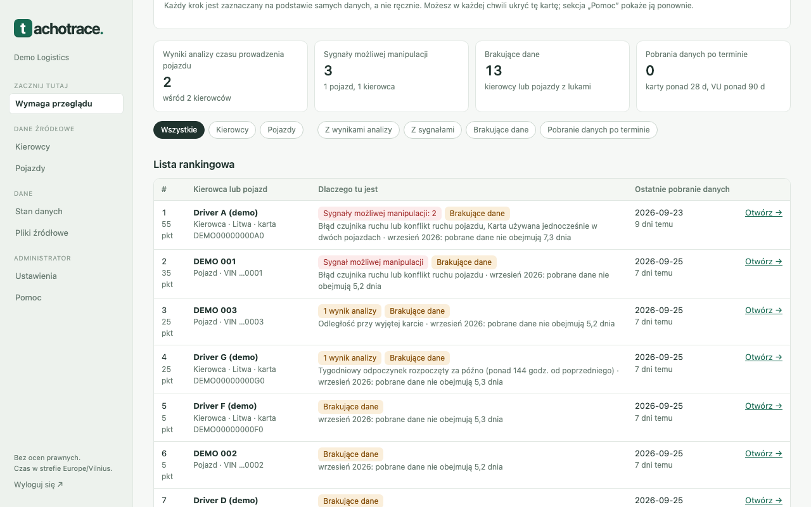Click the Sygnały możliwej manipulacji summary card

tap(392, 76)
